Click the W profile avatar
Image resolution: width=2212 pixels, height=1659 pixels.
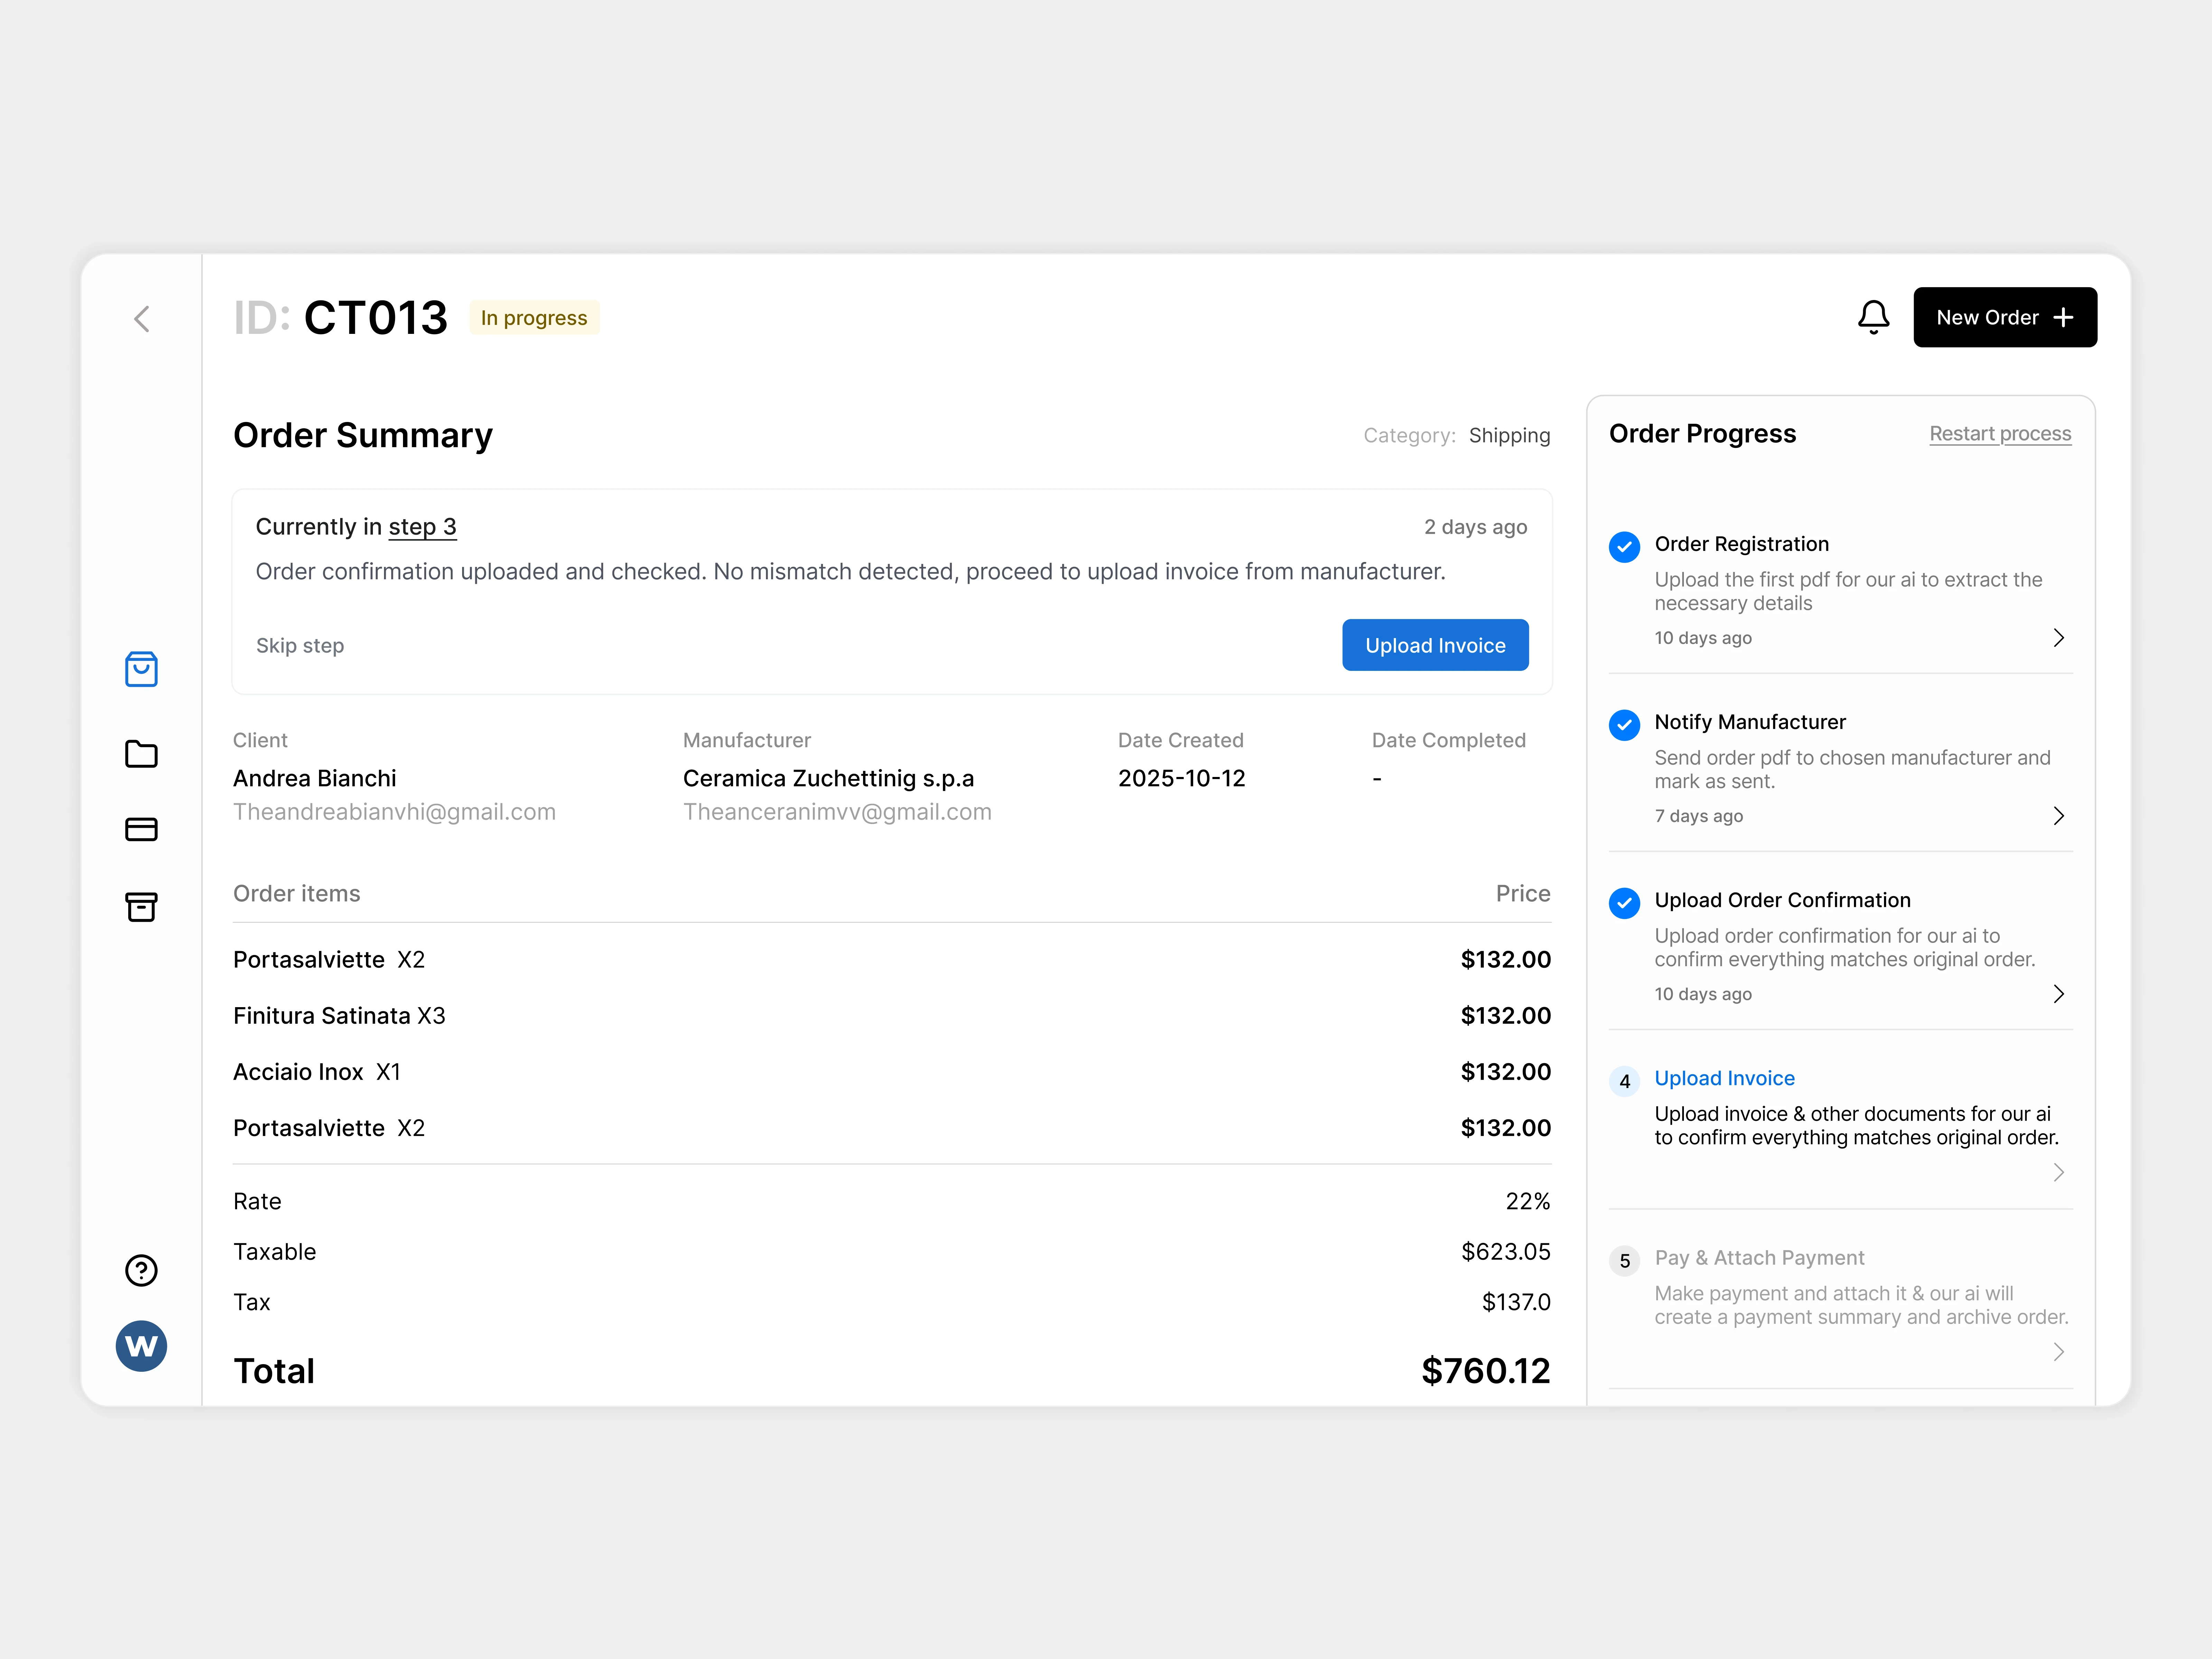[141, 1346]
